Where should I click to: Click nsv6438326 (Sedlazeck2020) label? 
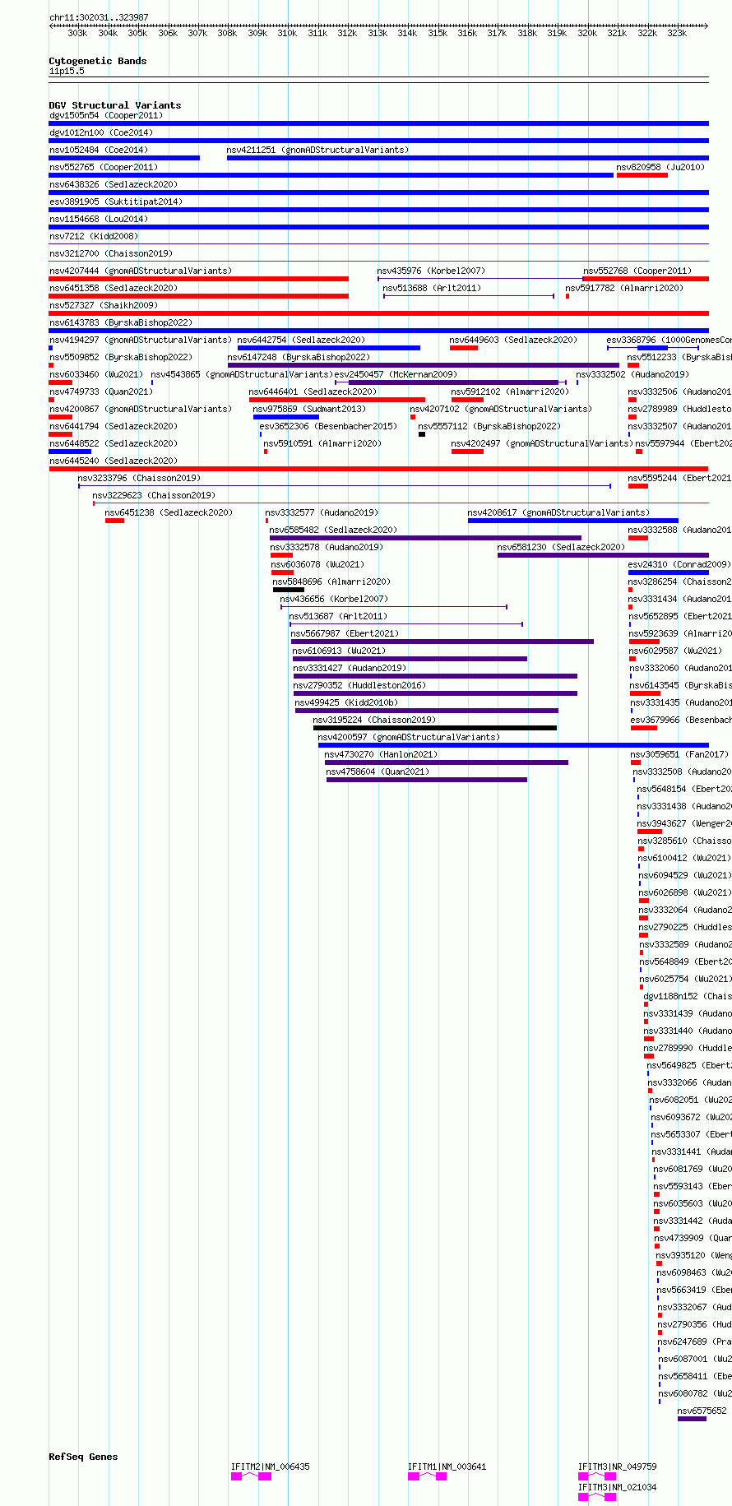tap(113, 184)
